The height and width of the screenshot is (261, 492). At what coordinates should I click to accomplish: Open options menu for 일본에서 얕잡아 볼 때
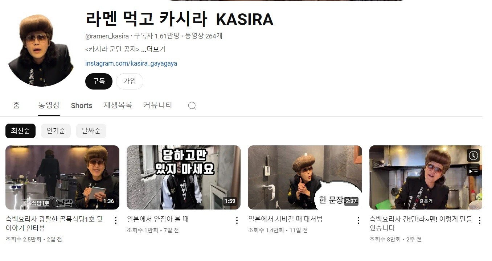tap(237, 220)
